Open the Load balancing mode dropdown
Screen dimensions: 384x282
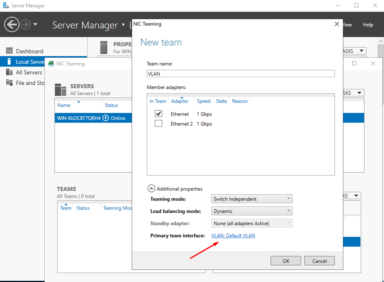[x=287, y=211]
